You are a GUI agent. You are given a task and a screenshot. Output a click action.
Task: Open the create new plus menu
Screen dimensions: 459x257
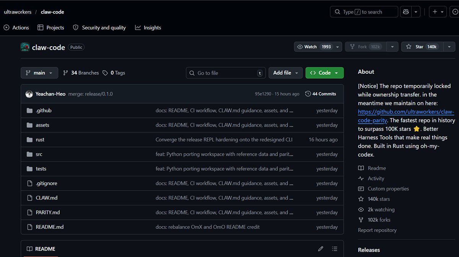438,12
